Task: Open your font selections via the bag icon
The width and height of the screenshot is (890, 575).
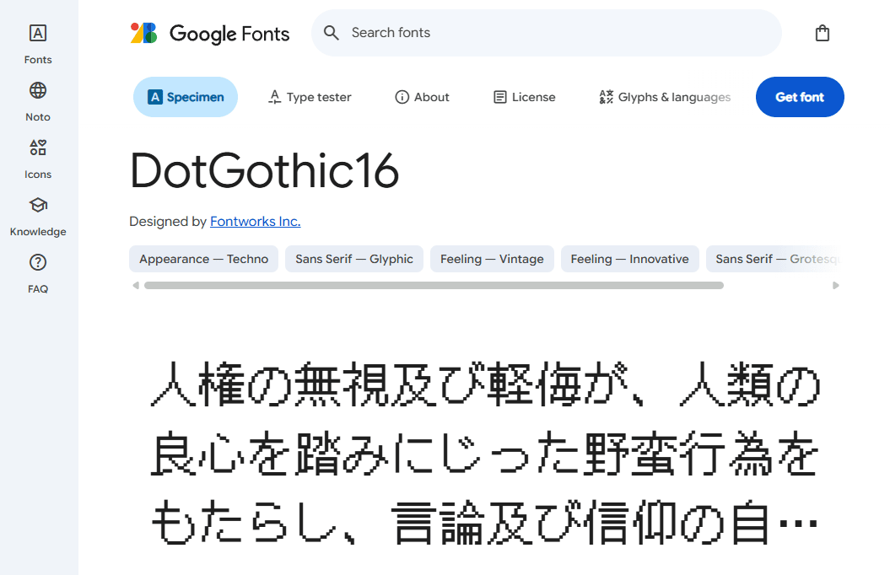Action: pyautogui.click(x=823, y=33)
